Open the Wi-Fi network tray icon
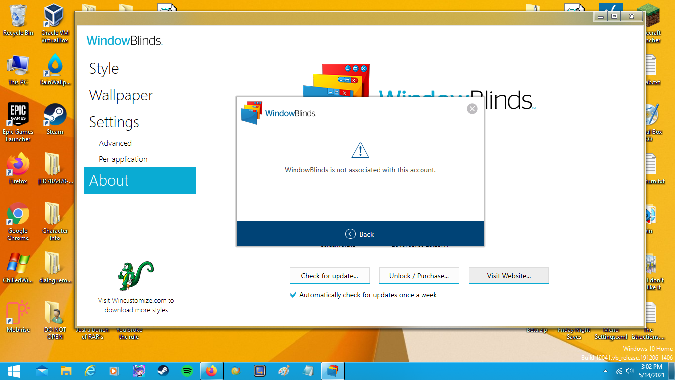The width and height of the screenshot is (675, 380). coord(619,371)
